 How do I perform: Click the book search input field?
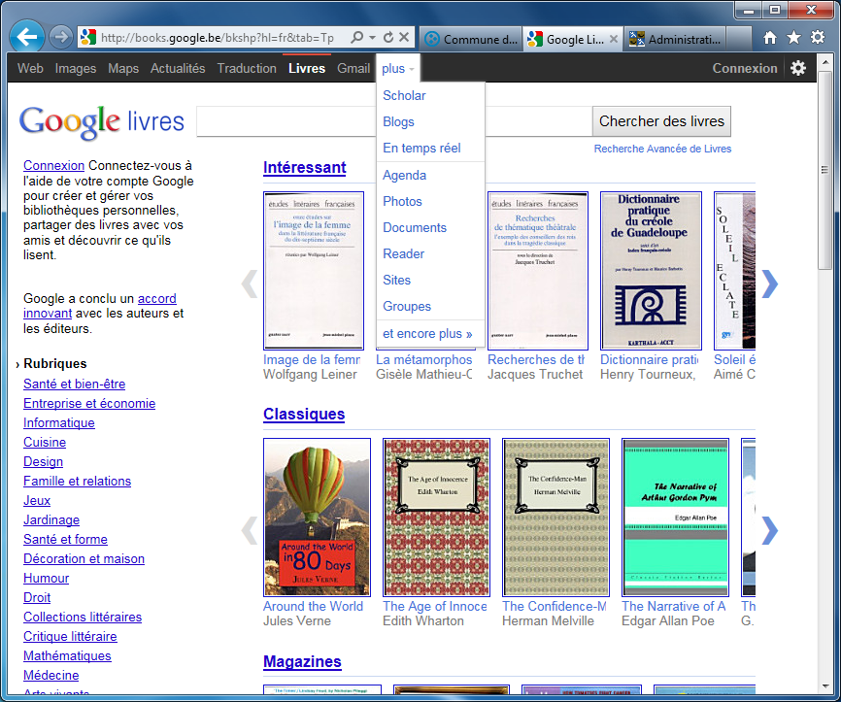(393, 121)
